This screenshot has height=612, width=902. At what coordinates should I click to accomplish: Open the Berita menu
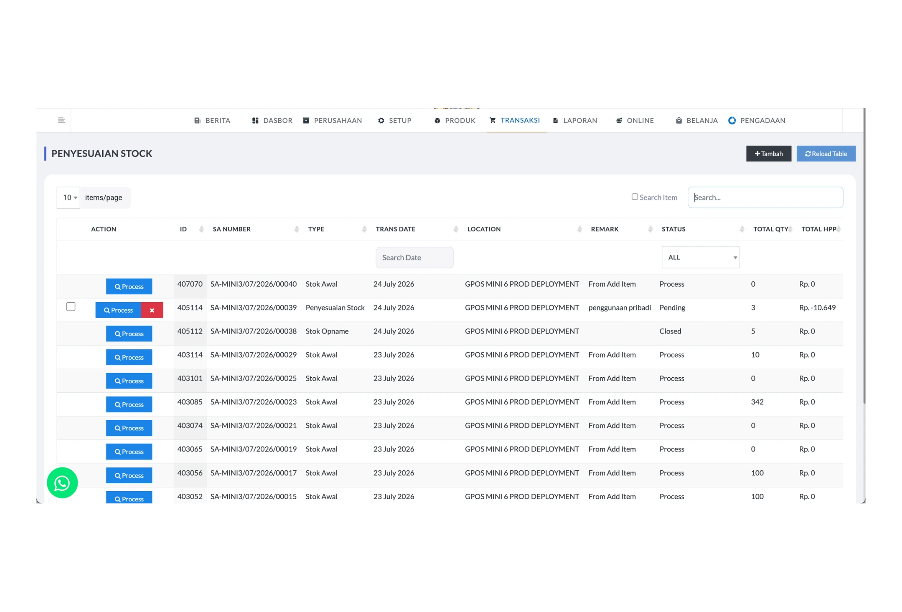tap(213, 121)
